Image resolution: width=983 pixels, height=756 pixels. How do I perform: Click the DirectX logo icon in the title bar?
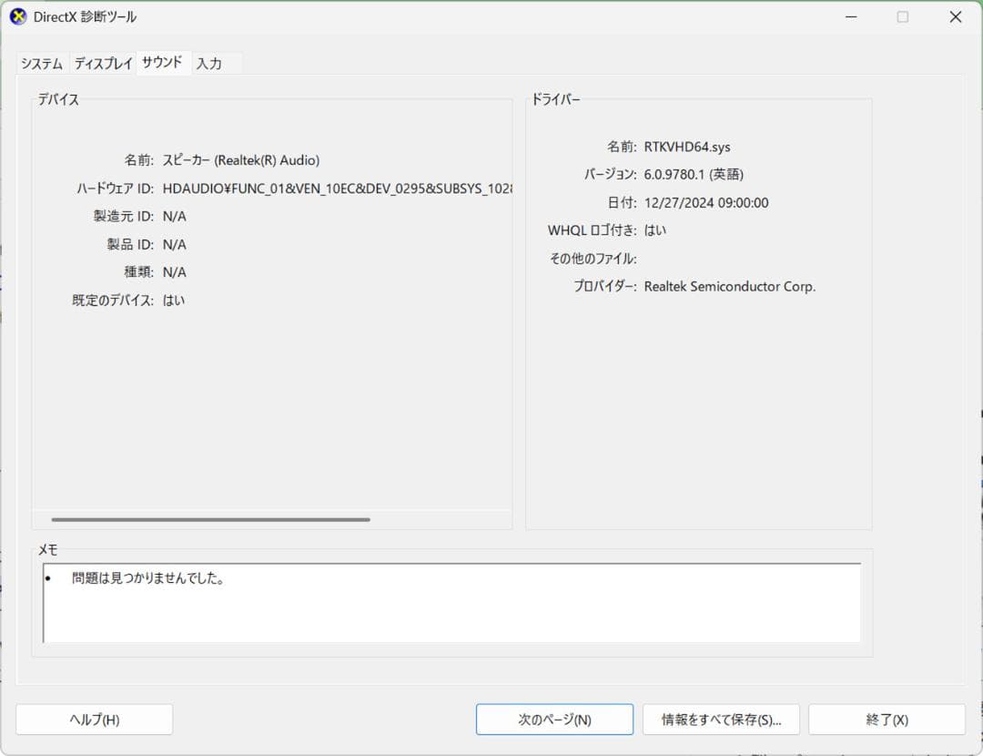pyautogui.click(x=17, y=16)
